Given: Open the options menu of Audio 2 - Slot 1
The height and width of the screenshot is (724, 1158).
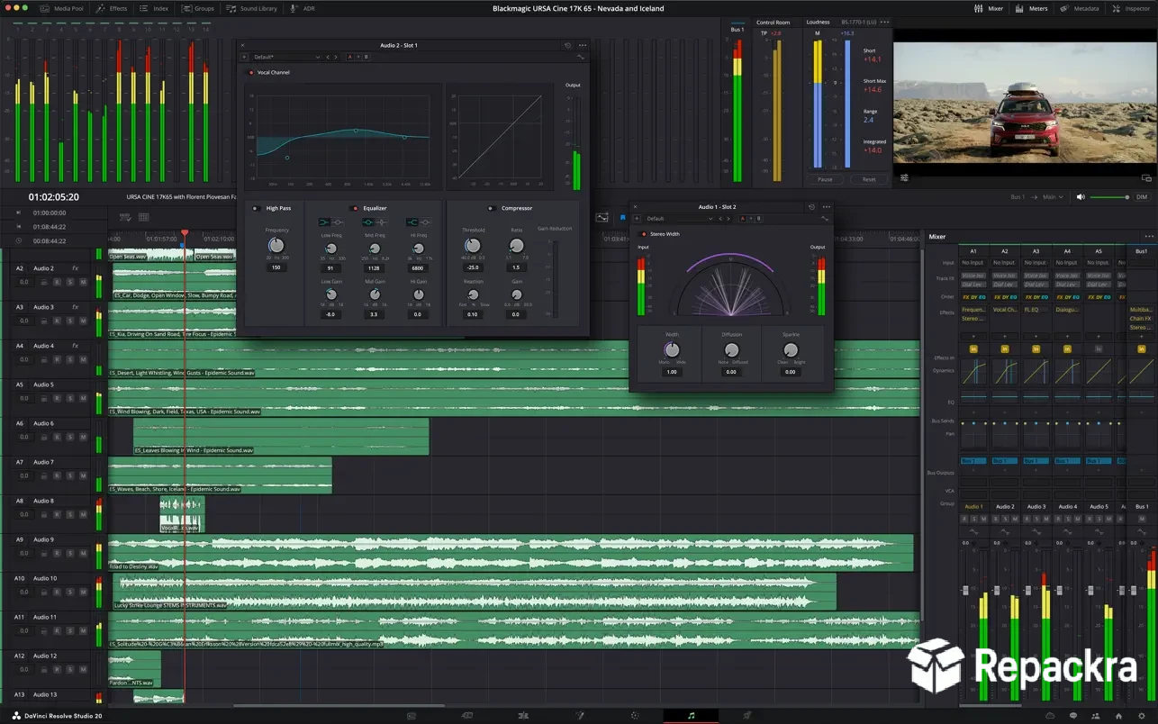Looking at the screenshot, I should 582,45.
